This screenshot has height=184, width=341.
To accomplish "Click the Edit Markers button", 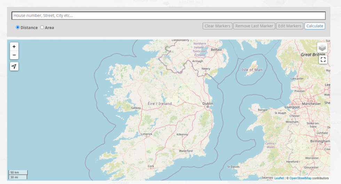I will (x=290, y=26).
